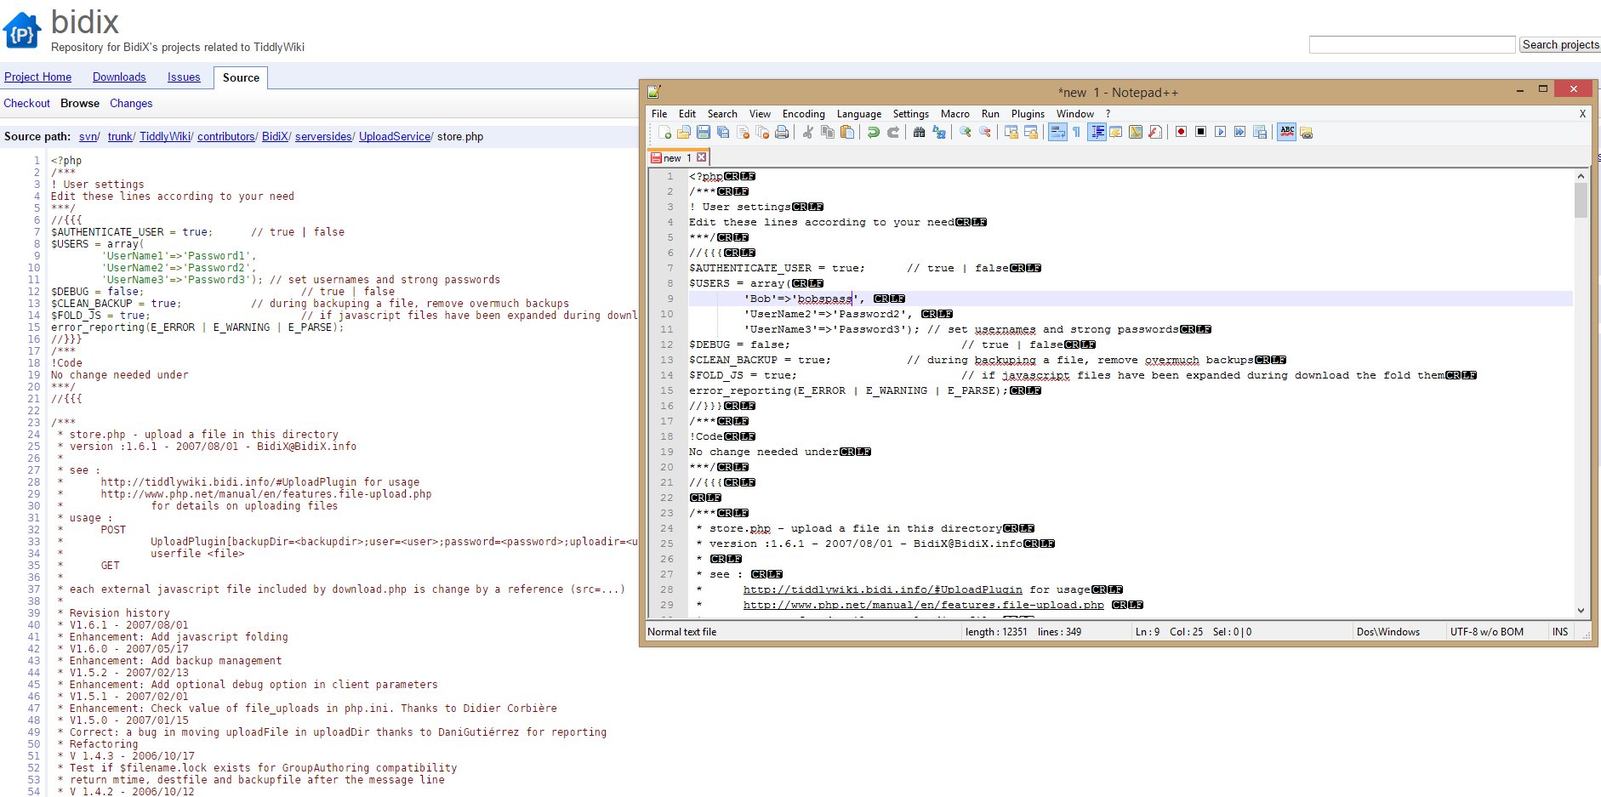Navigate to the trunk folder path
Screen dimensions: 1601x797
coord(120,136)
